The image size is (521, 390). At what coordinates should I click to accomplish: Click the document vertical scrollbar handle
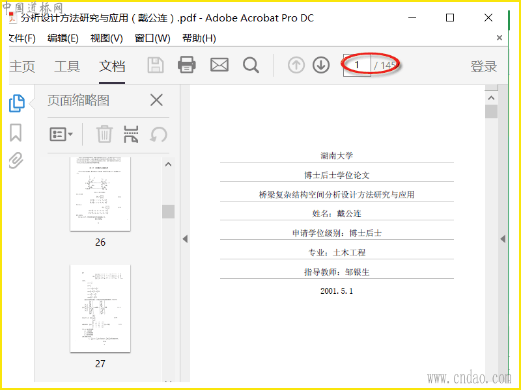(491, 111)
